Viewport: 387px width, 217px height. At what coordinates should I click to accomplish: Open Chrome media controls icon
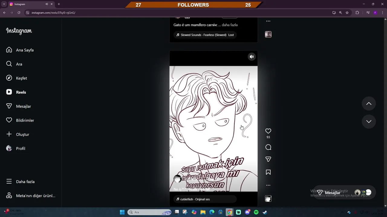(368, 13)
